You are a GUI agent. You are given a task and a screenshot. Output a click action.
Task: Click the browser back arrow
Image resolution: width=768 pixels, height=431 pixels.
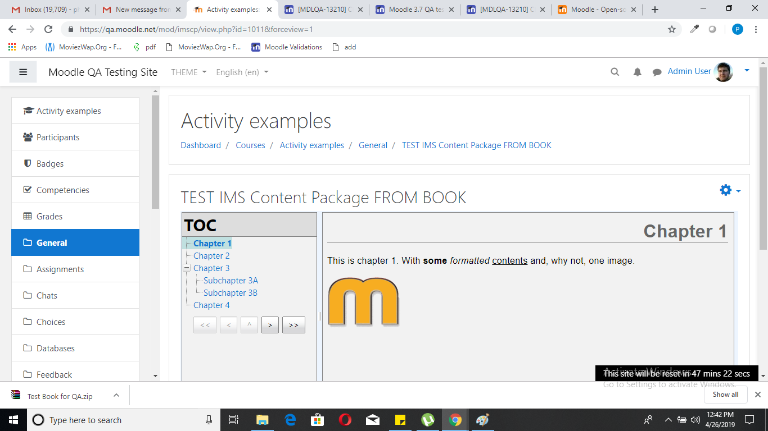tap(12, 29)
